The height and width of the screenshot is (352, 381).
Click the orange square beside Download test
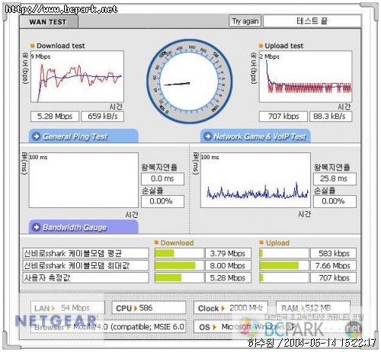32,46
